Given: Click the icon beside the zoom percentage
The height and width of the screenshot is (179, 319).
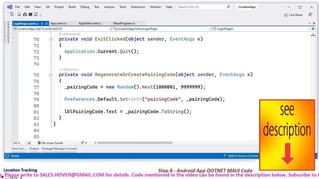Looking at the screenshot, I should [29, 143].
